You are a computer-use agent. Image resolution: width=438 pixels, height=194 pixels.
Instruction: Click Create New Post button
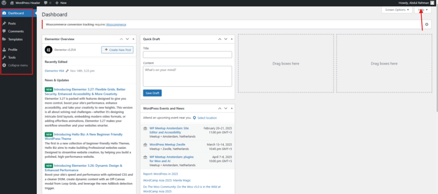tap(117, 50)
